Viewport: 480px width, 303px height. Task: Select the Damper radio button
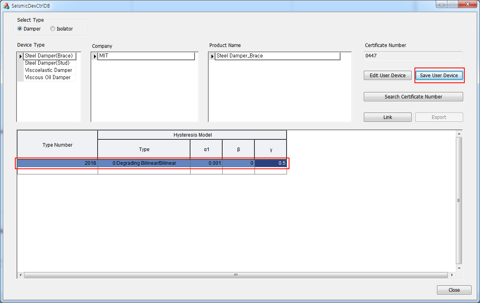pyautogui.click(x=19, y=29)
